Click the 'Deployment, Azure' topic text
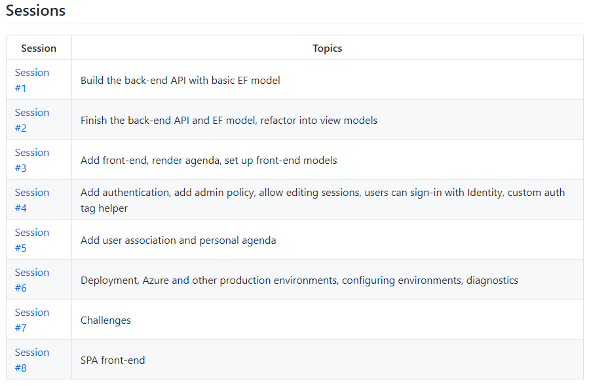The width and height of the screenshot is (589, 386). click(299, 280)
